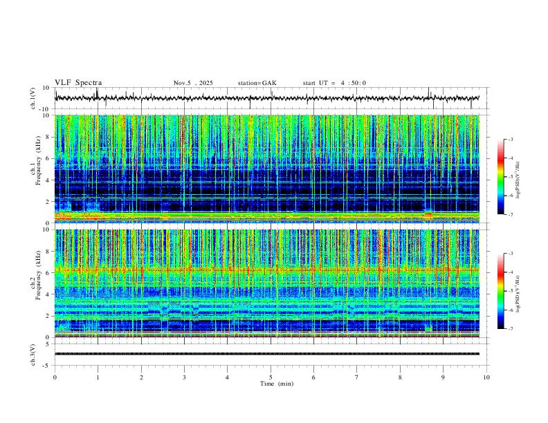Click ch.1 frequency axis tick "2"
The image size is (548, 423).
point(48,201)
